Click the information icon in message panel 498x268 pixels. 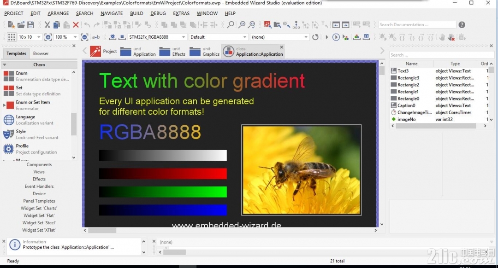coord(15,245)
